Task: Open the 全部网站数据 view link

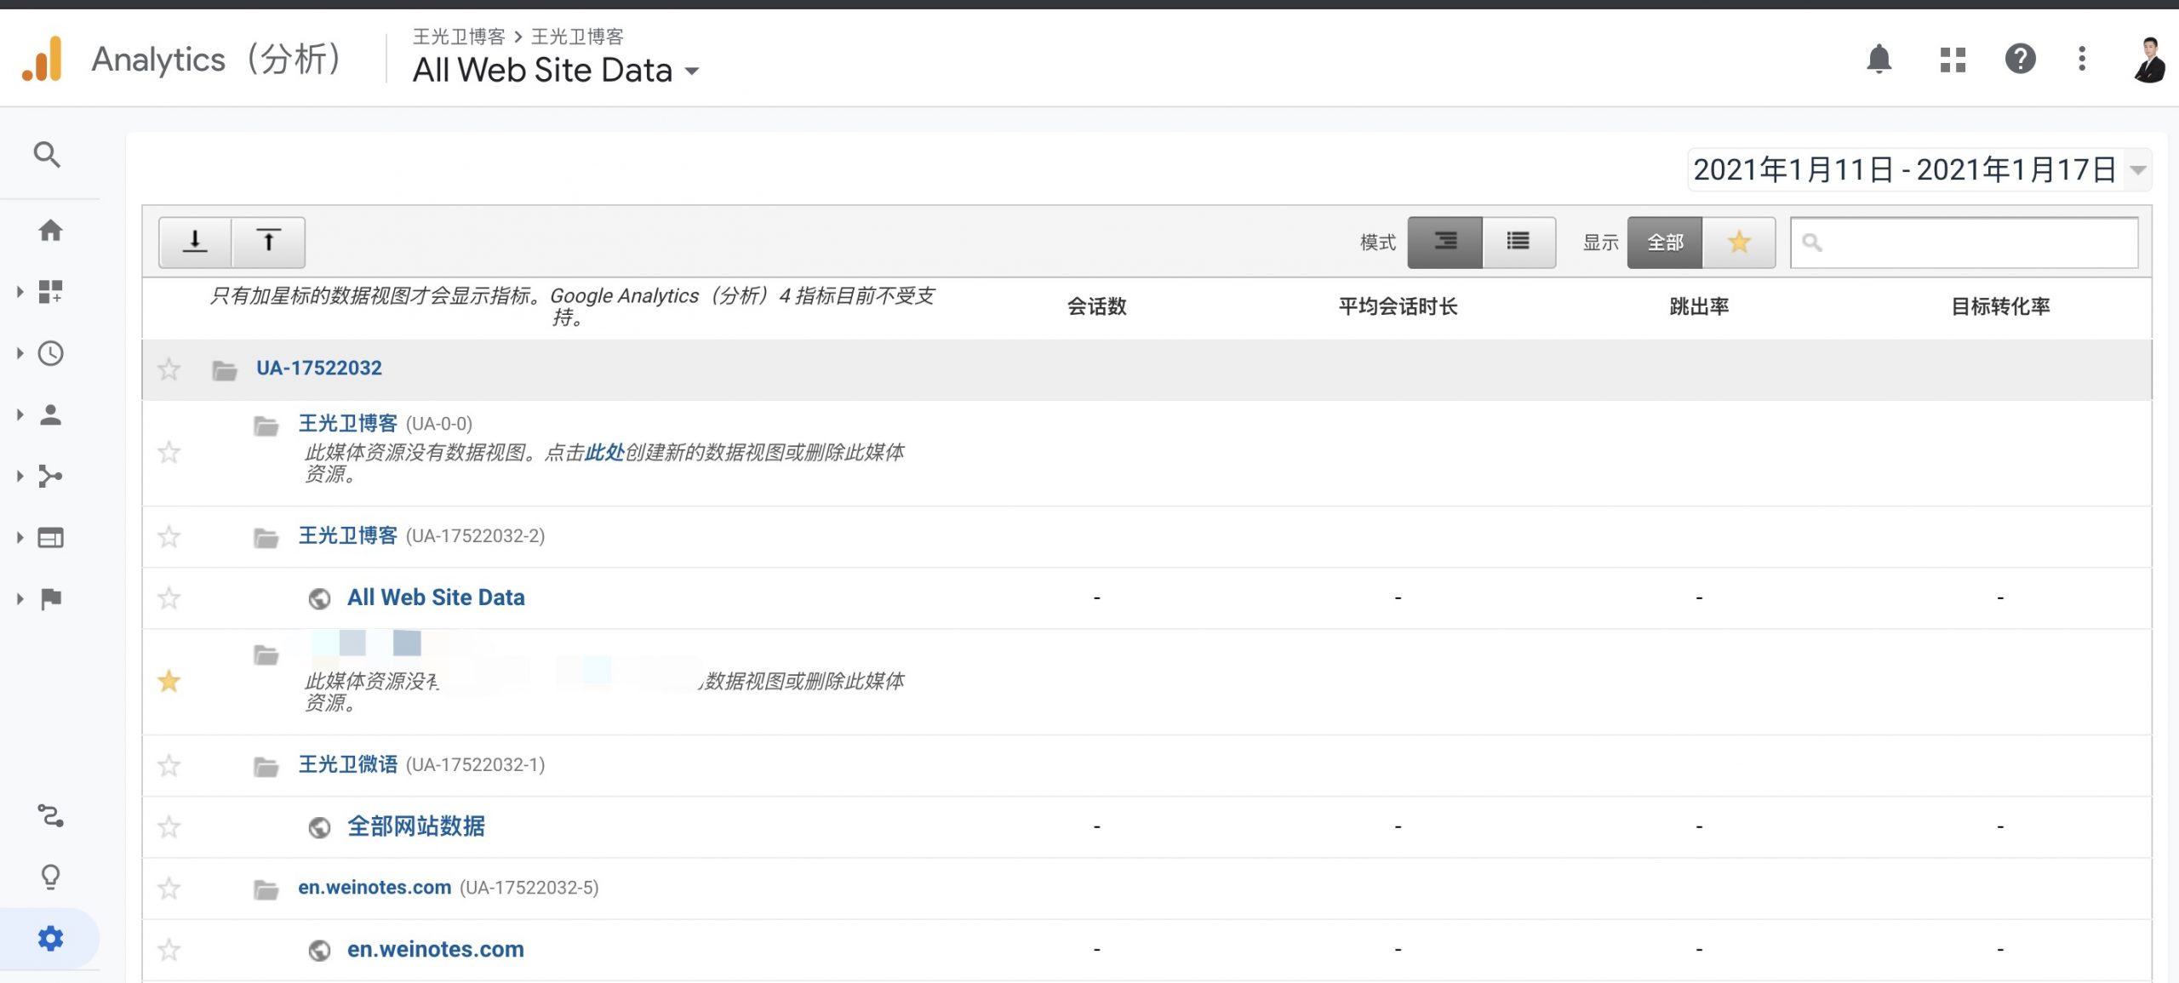Action: [416, 826]
